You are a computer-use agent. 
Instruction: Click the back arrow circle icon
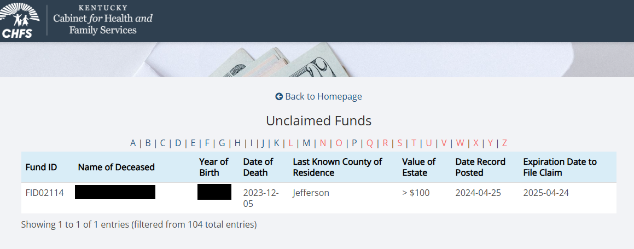click(279, 97)
